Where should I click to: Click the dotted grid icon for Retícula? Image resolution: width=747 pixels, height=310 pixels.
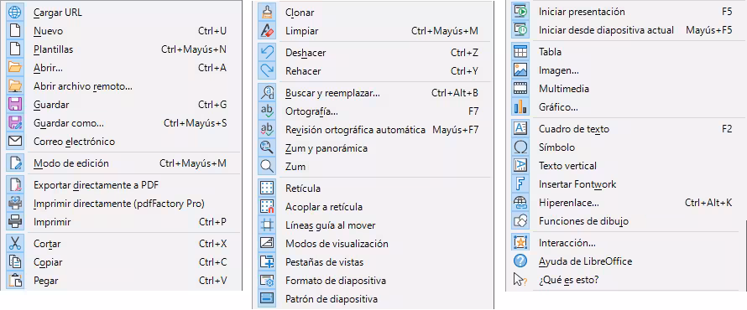pyautogui.click(x=267, y=189)
